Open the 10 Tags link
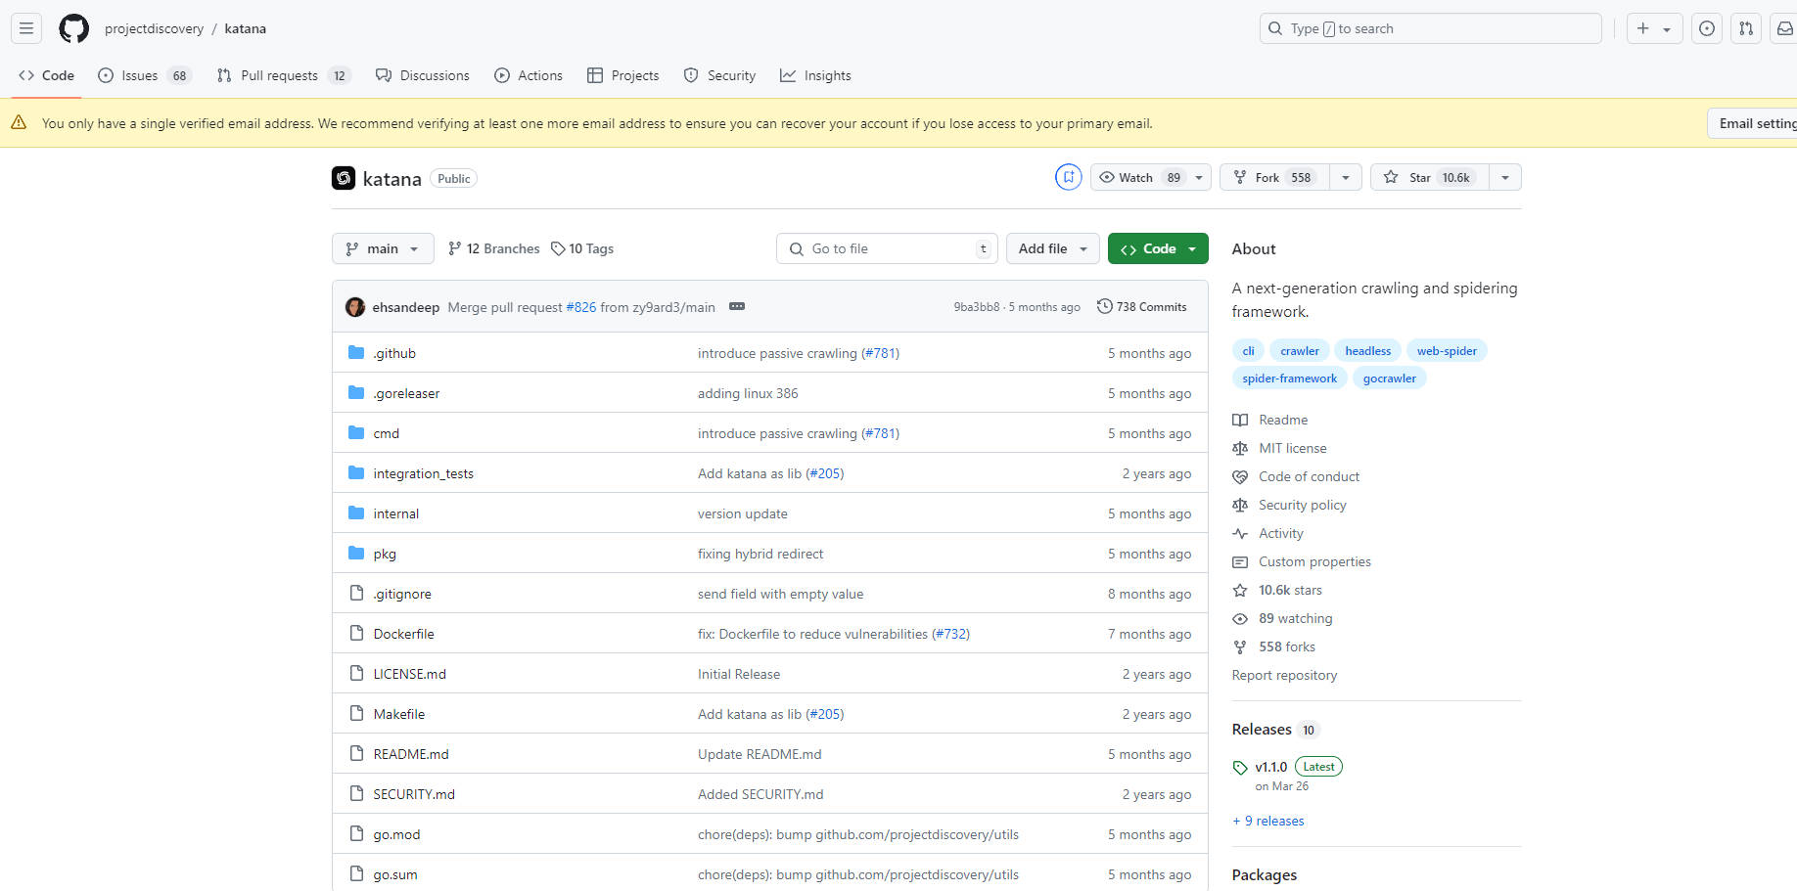1797x891 pixels. tap(582, 248)
